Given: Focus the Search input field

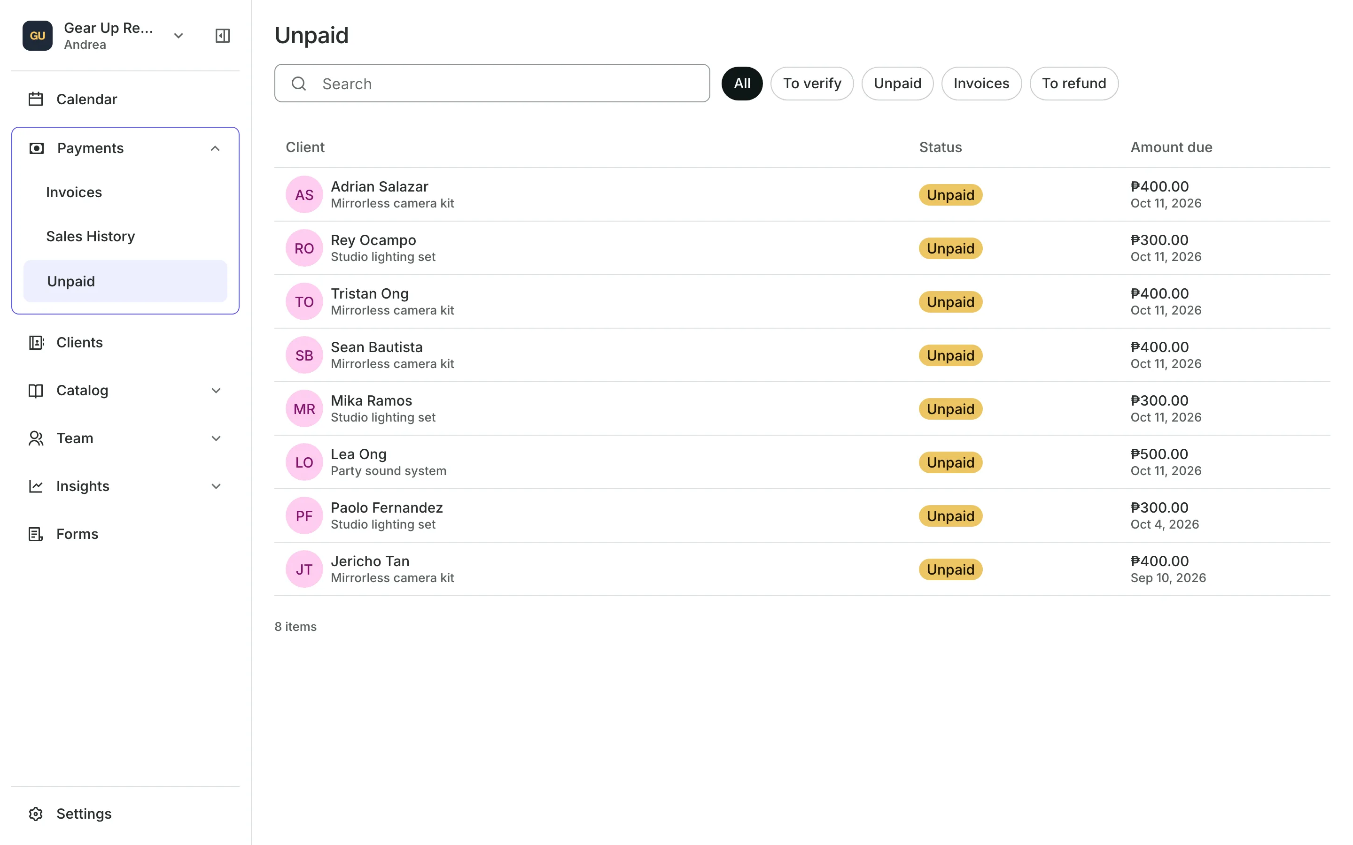Looking at the screenshot, I should point(492,83).
